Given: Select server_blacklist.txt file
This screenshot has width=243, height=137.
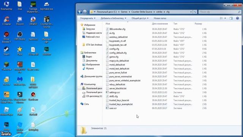Looking at the screenshot, I should coord(116,88).
